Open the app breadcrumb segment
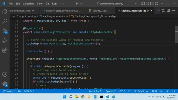Screen dimensions: 178x100 pyautogui.click(x=21, y=16)
